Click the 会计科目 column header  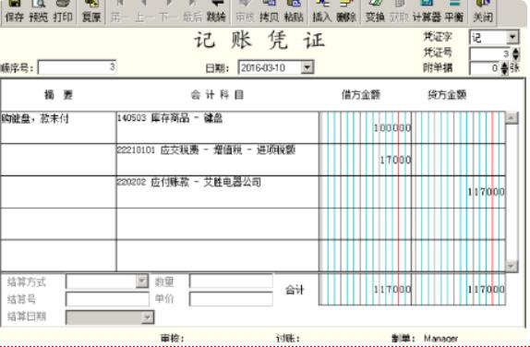point(217,95)
